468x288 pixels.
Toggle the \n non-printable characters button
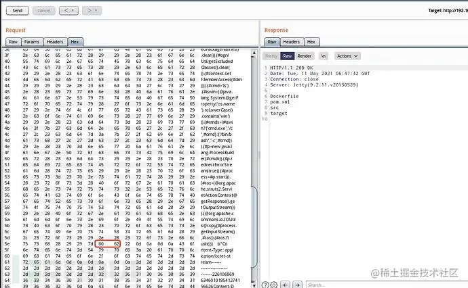click(324, 56)
